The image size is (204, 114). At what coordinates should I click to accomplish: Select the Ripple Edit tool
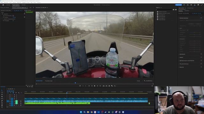[2, 94]
